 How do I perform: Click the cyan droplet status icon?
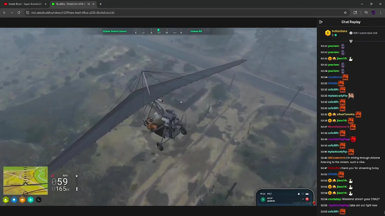30,200
